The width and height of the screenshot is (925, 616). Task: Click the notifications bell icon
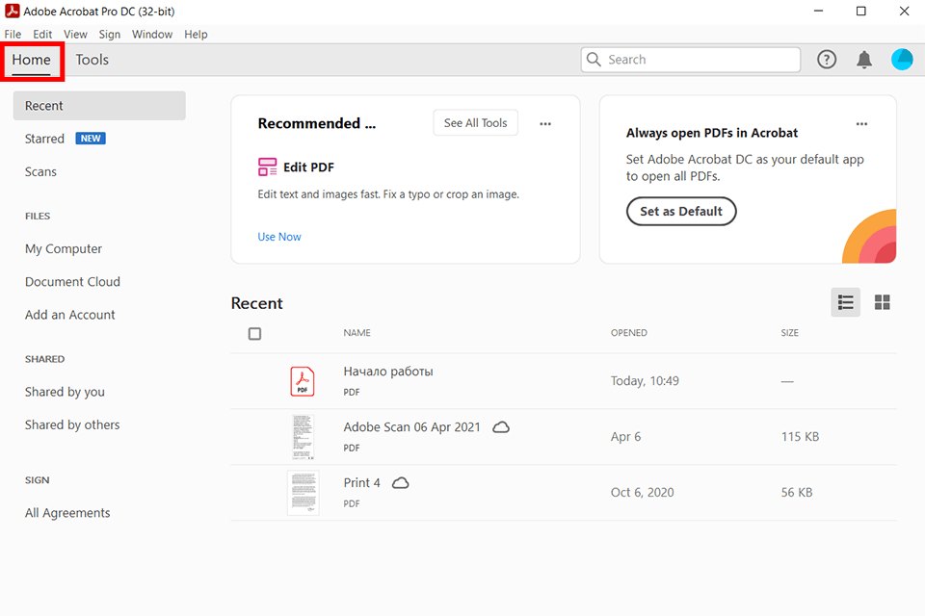[863, 59]
